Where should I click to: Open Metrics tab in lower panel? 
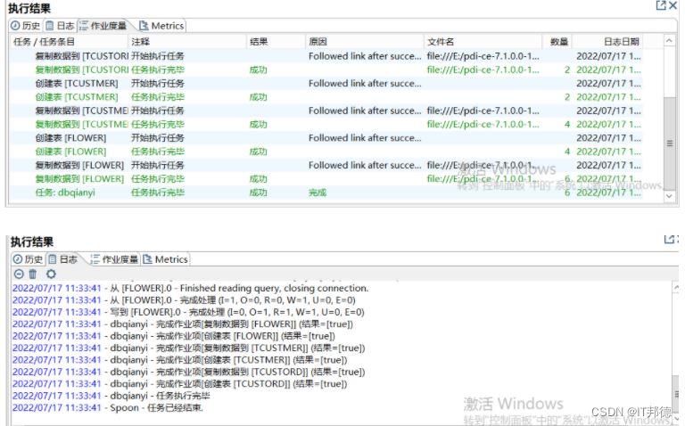point(165,259)
